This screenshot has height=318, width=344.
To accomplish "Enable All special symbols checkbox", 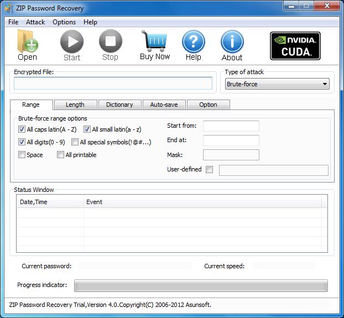I will (x=75, y=142).
